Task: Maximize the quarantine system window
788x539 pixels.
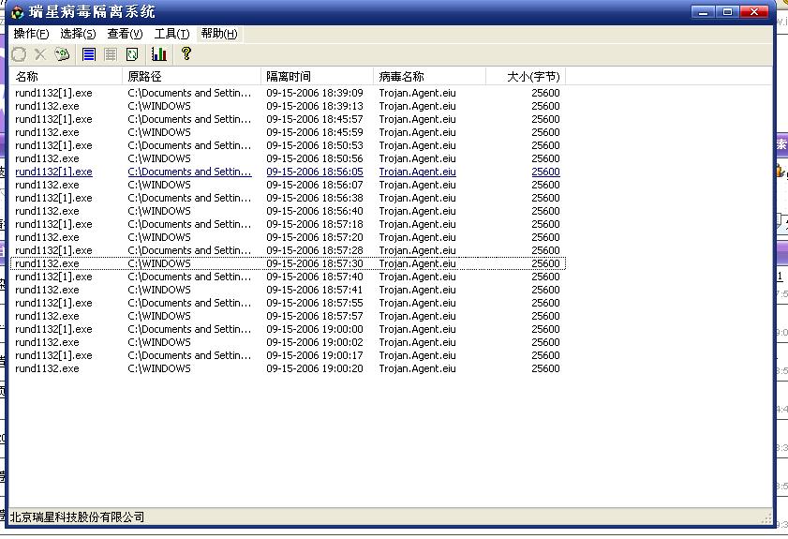Action: [x=728, y=12]
